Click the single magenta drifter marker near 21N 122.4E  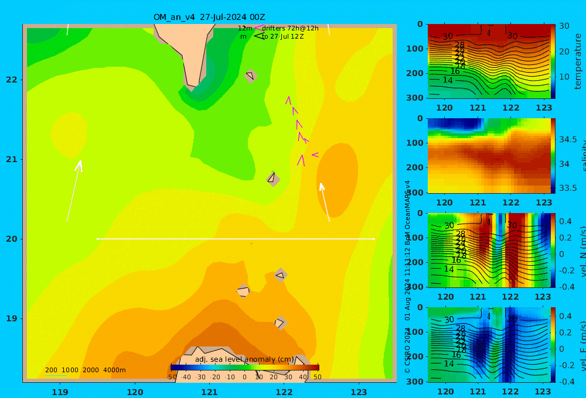315,154
